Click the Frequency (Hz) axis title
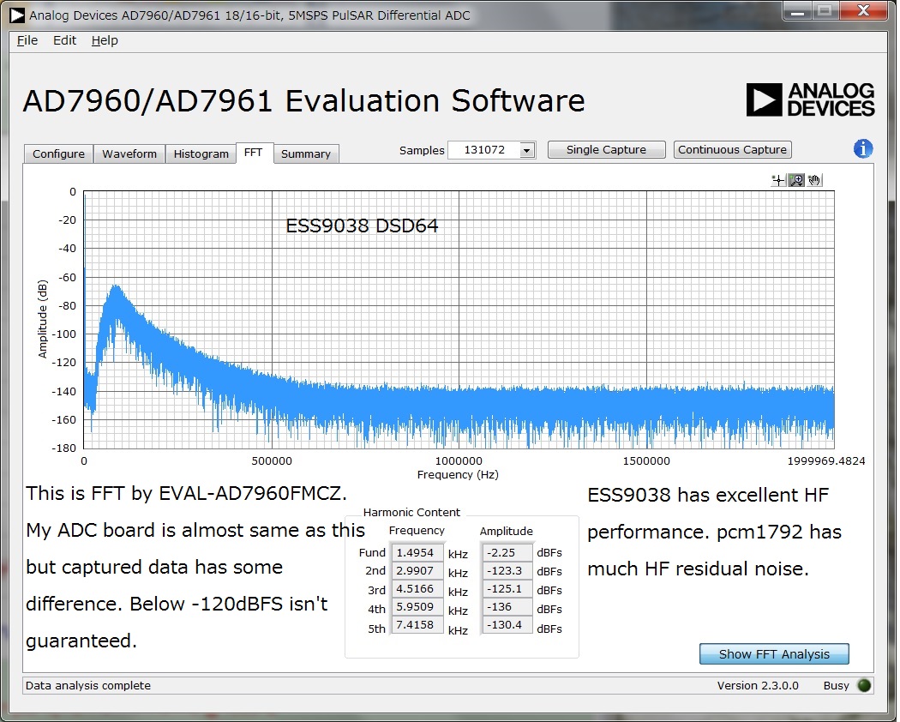This screenshot has height=722, width=900. (x=458, y=475)
